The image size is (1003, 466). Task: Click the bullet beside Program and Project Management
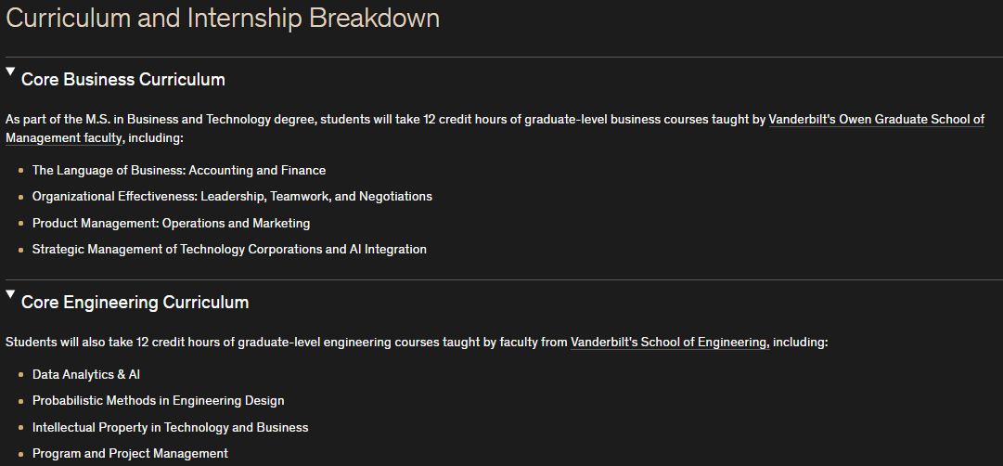21,454
